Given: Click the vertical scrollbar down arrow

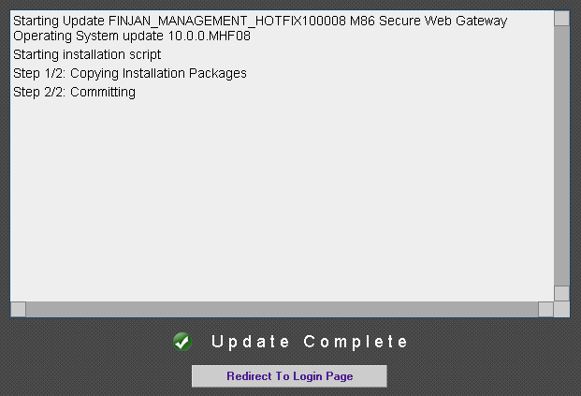Looking at the screenshot, I should [x=561, y=293].
